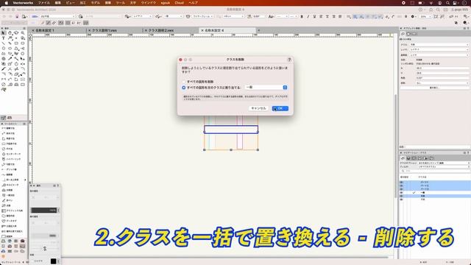The height and width of the screenshot is (265, 471).
Task: Open the ワイヤーフレーム render mode dropdown
Action: 203,16
